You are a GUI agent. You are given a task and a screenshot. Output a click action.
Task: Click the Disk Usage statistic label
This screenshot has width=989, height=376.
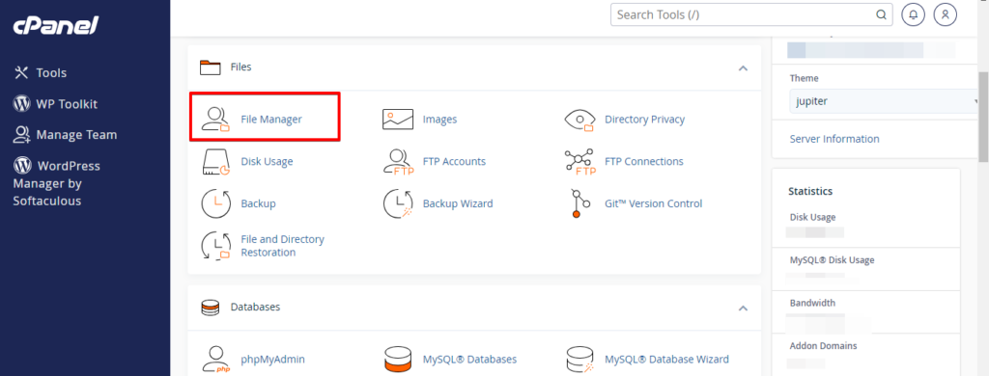[x=812, y=217]
